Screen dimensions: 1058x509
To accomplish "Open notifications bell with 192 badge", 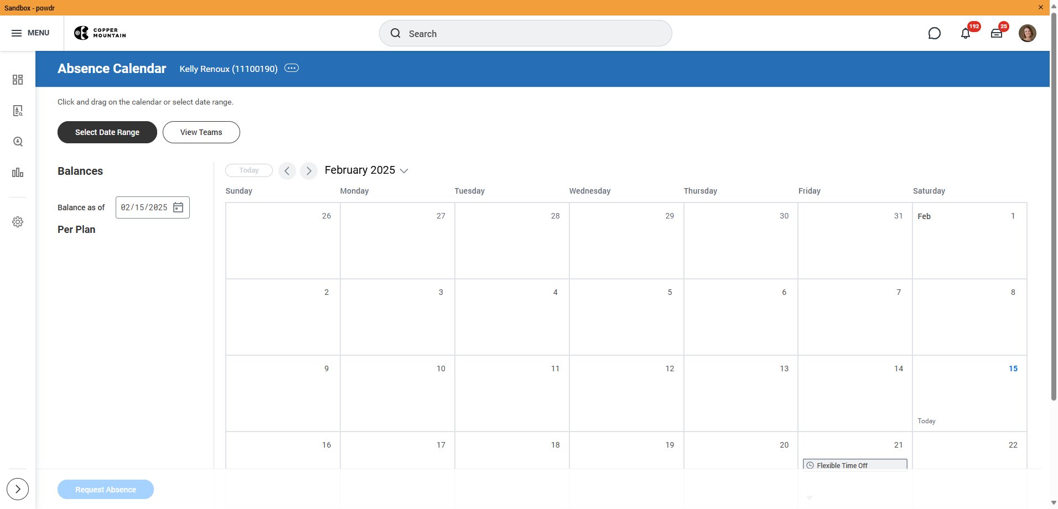I will [x=966, y=33].
